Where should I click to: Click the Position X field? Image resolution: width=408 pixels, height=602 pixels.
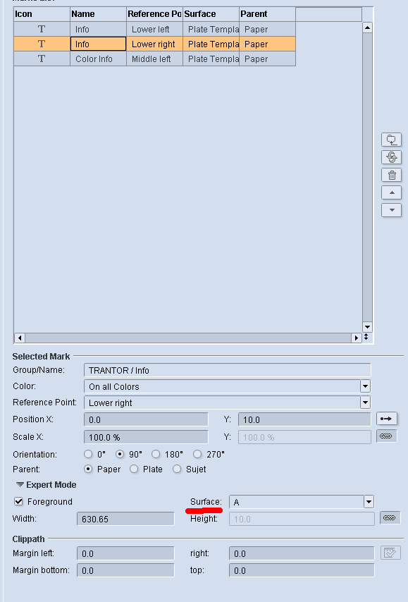click(x=146, y=419)
